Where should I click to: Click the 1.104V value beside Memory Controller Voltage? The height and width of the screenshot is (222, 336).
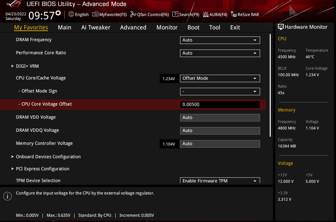(169, 144)
